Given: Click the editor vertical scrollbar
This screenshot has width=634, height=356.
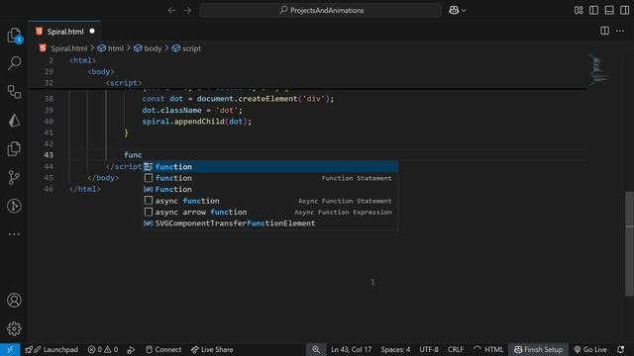Looking at the screenshot, I should click(630, 244).
